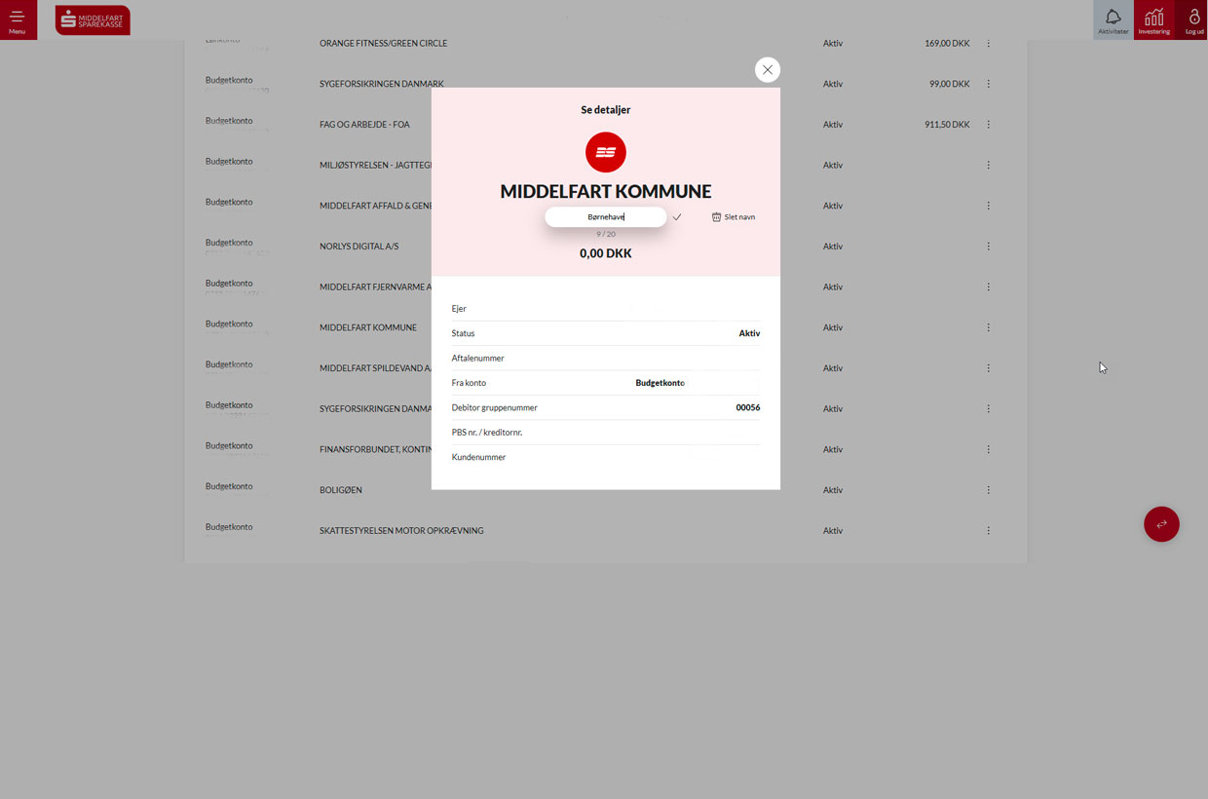Image resolution: width=1208 pixels, height=799 pixels.
Task: Close the Se detaljer dialog
Action: click(768, 70)
